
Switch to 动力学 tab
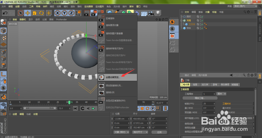205,85
